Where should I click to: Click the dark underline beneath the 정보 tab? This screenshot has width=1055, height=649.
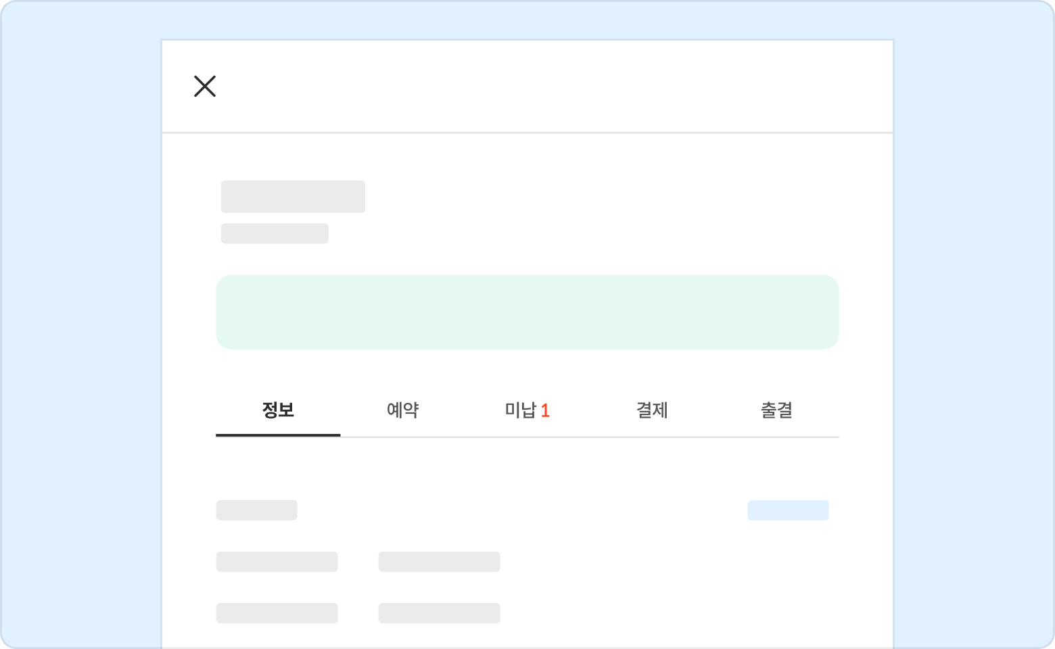278,435
